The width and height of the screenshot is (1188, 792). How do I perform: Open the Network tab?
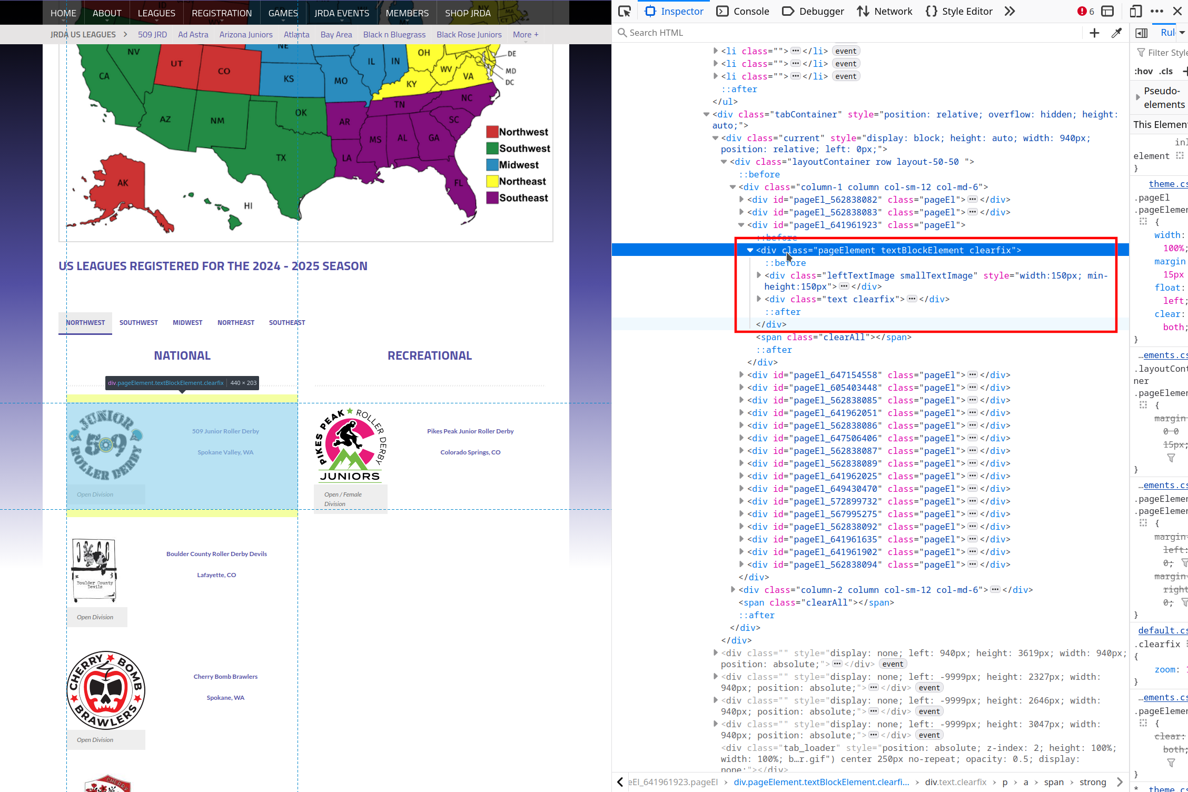pyautogui.click(x=885, y=12)
